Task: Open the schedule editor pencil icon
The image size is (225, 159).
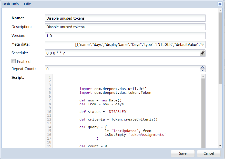Action: pos(202,53)
